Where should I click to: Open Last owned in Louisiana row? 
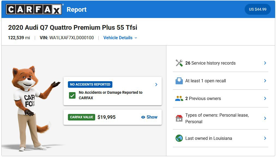(x=221, y=138)
